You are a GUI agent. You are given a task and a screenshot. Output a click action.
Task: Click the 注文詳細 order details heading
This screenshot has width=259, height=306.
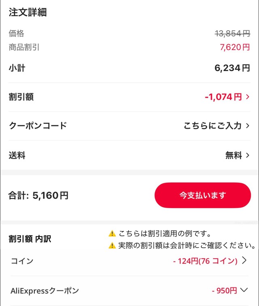tap(28, 13)
